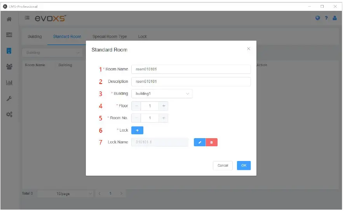Screen dimensions: 345x214
Task: Select page 1 in pagination
Action: 110,193
